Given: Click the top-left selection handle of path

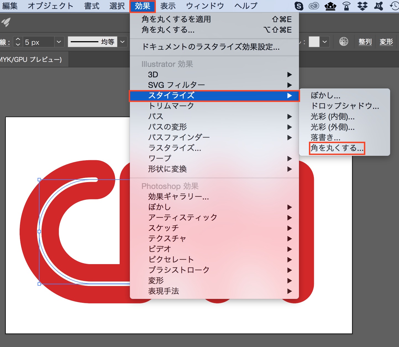Looking at the screenshot, I should point(39,180).
